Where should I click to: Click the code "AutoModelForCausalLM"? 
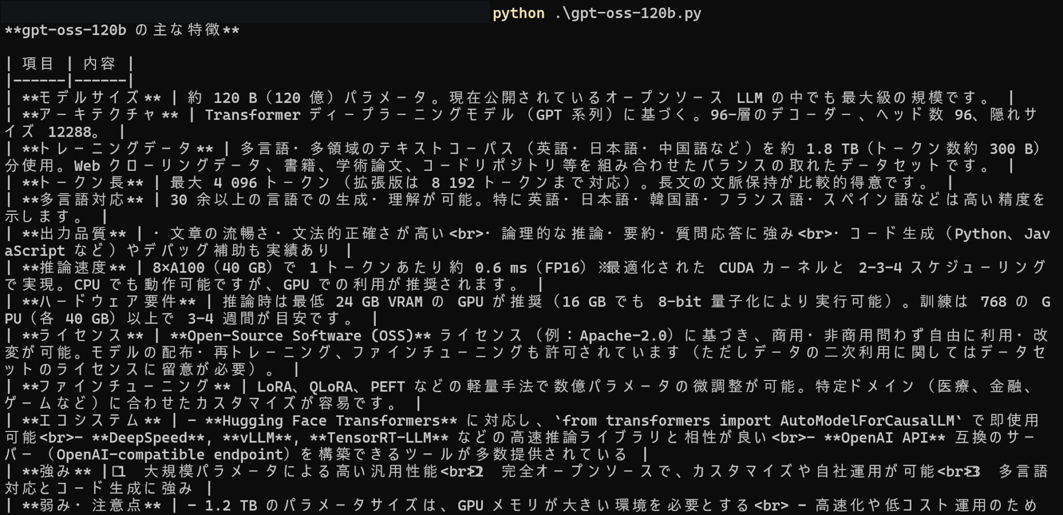tap(867, 421)
